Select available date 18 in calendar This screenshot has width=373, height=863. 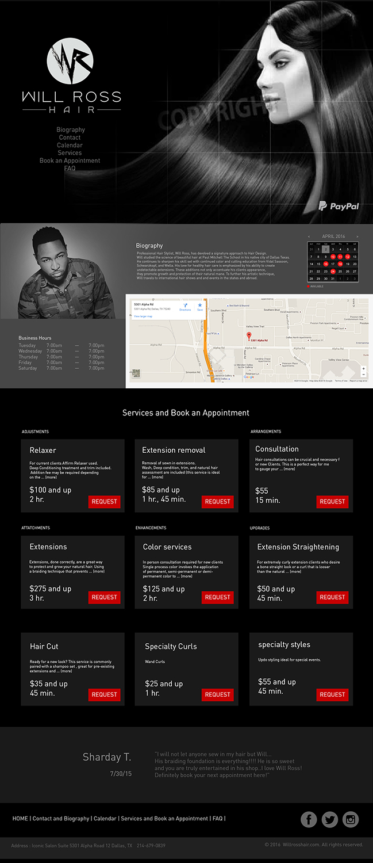tap(340, 264)
